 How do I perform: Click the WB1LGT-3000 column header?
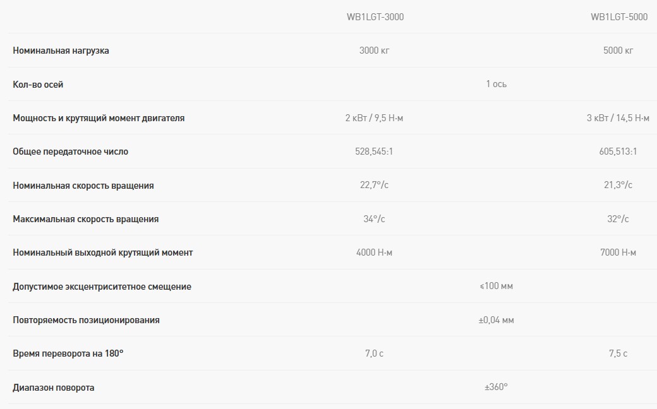(x=375, y=17)
